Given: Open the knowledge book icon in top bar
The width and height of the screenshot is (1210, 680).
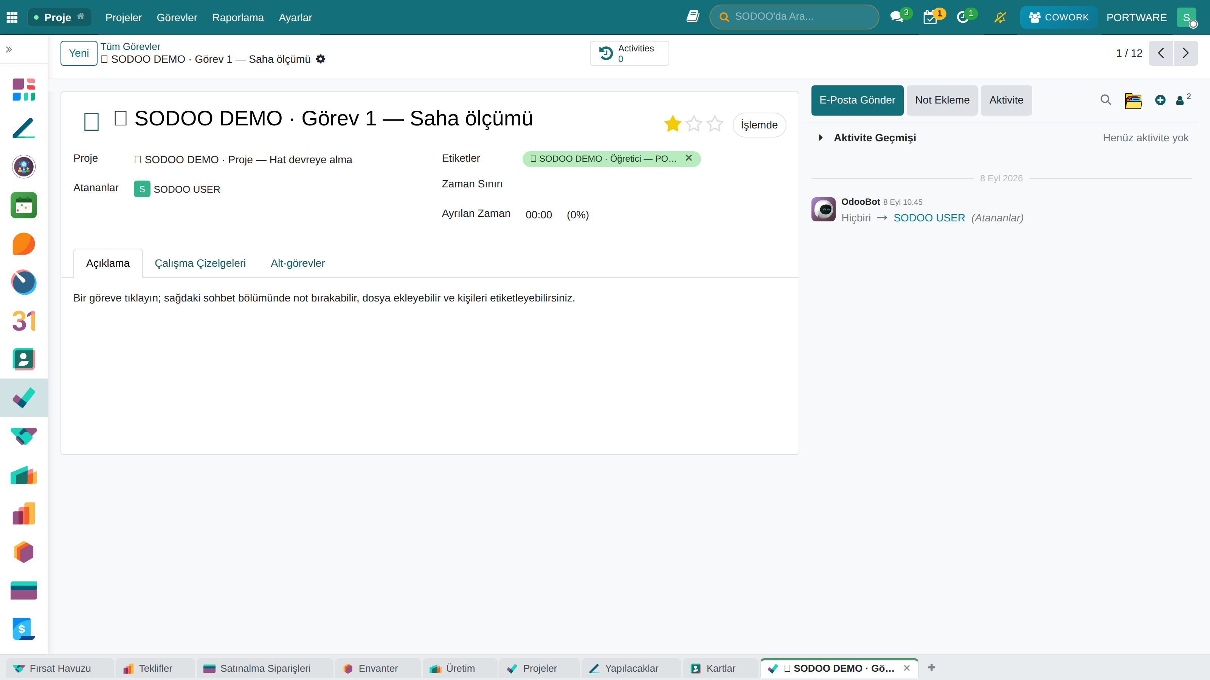Looking at the screenshot, I should (693, 17).
